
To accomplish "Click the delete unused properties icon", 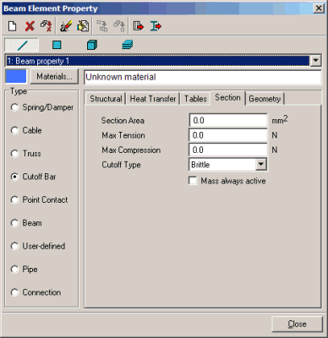I will coord(46,26).
